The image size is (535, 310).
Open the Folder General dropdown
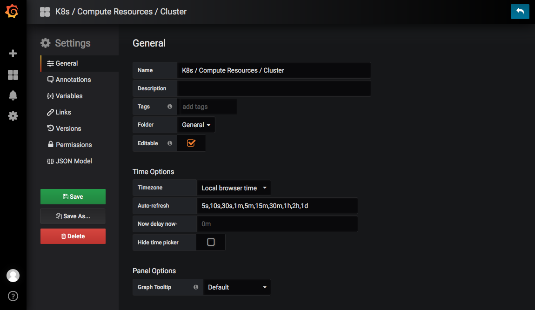pos(196,125)
